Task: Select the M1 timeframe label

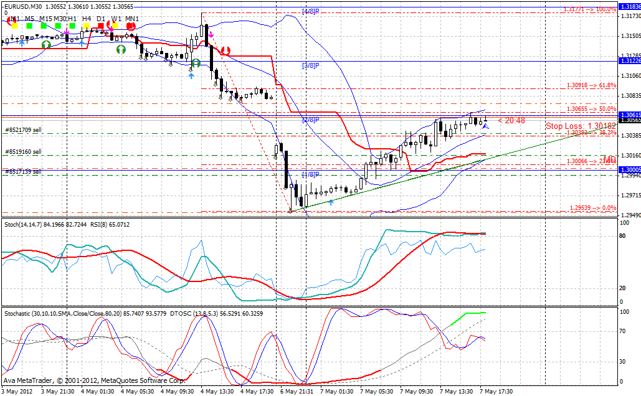Action: coord(15,19)
